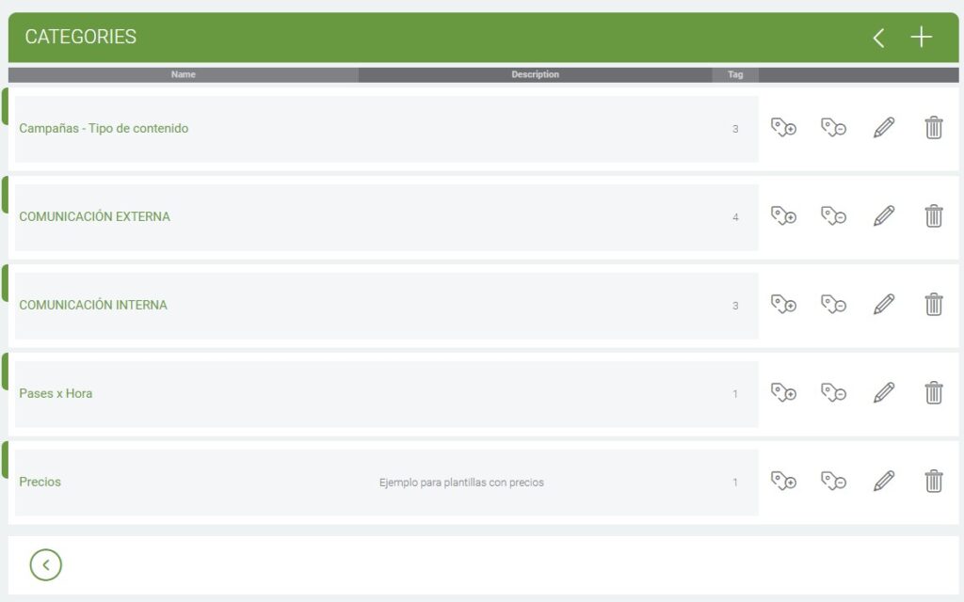Click the Description column header

[535, 74]
